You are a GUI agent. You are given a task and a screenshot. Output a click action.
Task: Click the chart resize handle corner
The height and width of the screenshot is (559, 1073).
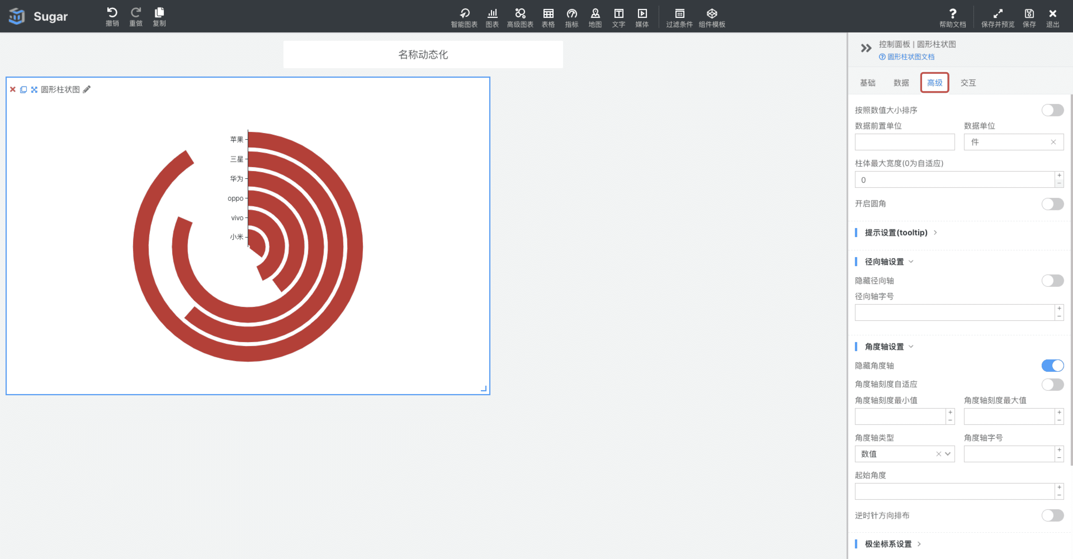(x=483, y=388)
